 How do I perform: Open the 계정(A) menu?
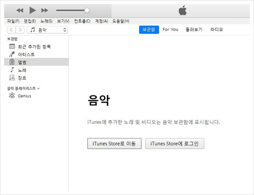(x=102, y=21)
